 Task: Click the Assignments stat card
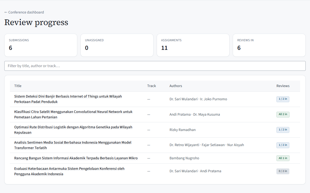[x=193, y=45]
